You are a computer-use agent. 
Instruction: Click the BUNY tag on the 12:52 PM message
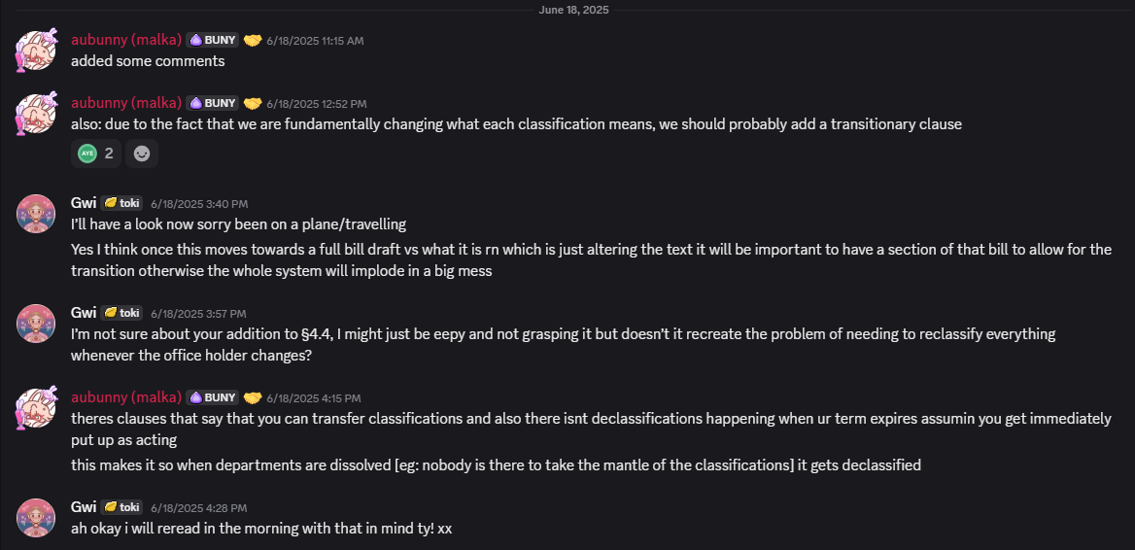coord(213,103)
